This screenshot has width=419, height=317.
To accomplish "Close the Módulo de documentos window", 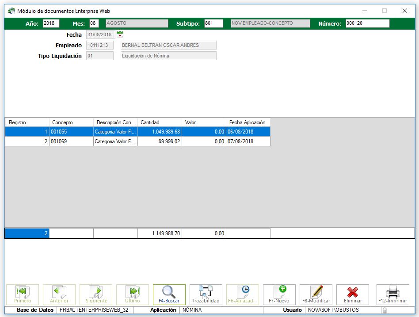I will 404,11.
